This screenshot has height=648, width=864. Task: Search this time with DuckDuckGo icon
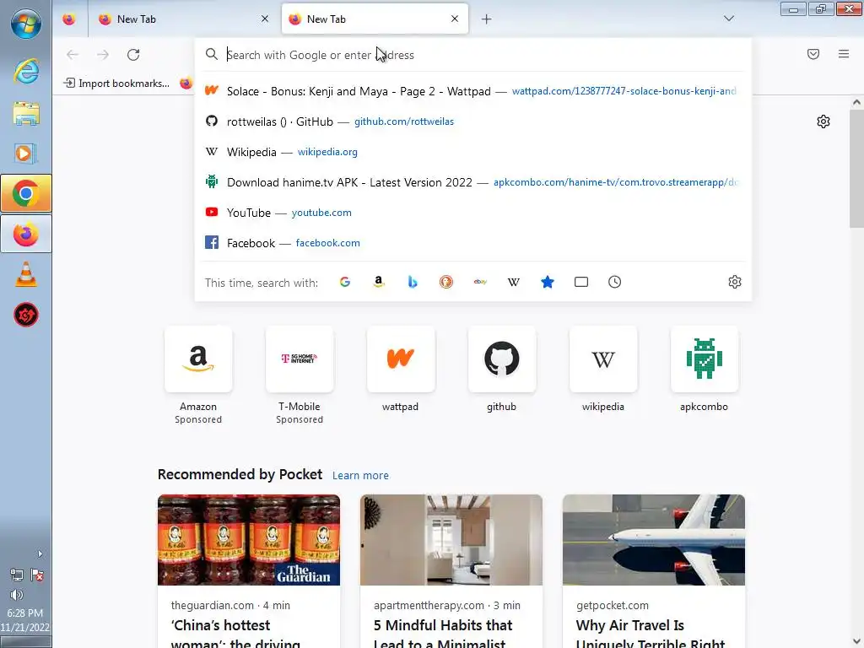click(446, 282)
